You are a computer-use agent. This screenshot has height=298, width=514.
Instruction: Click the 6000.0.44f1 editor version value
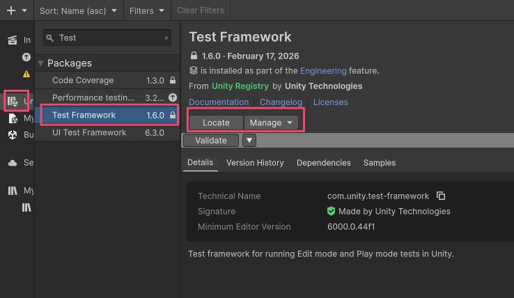tap(351, 226)
